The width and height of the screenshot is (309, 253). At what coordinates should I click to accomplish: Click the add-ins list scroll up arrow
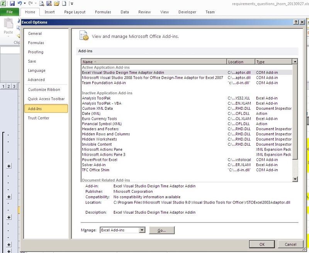tap(295, 62)
